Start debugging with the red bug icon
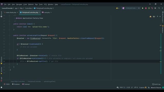This screenshot has width=164, height=92. 146,8
